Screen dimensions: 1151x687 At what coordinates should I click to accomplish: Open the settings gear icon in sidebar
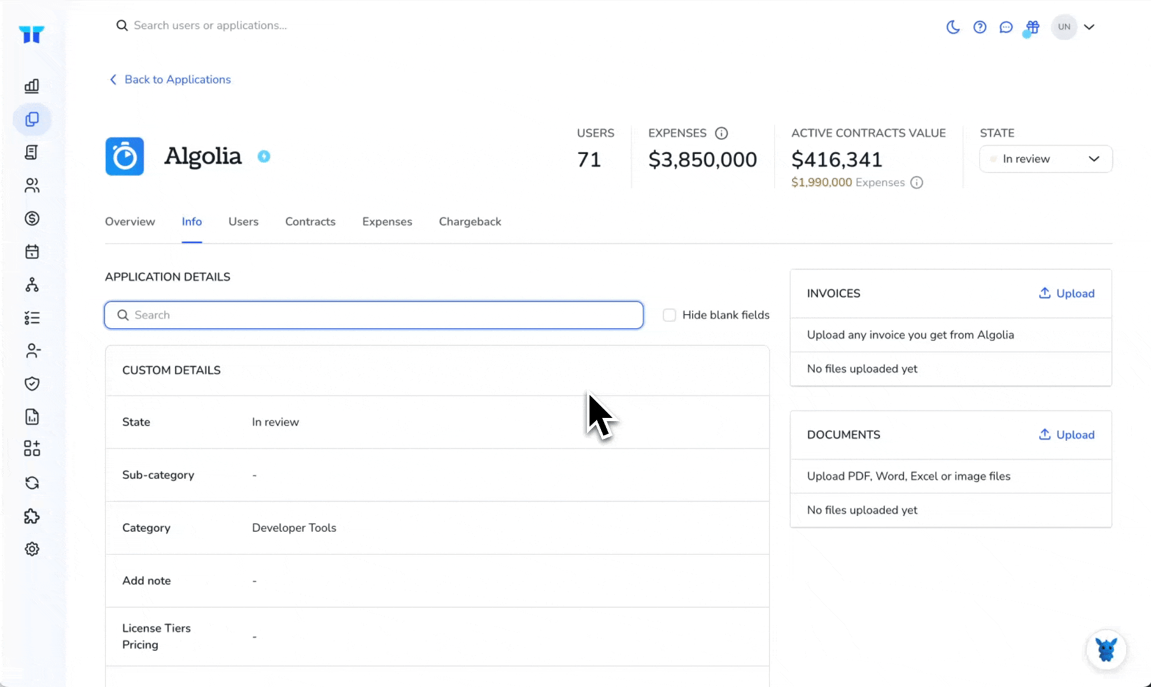pos(32,549)
